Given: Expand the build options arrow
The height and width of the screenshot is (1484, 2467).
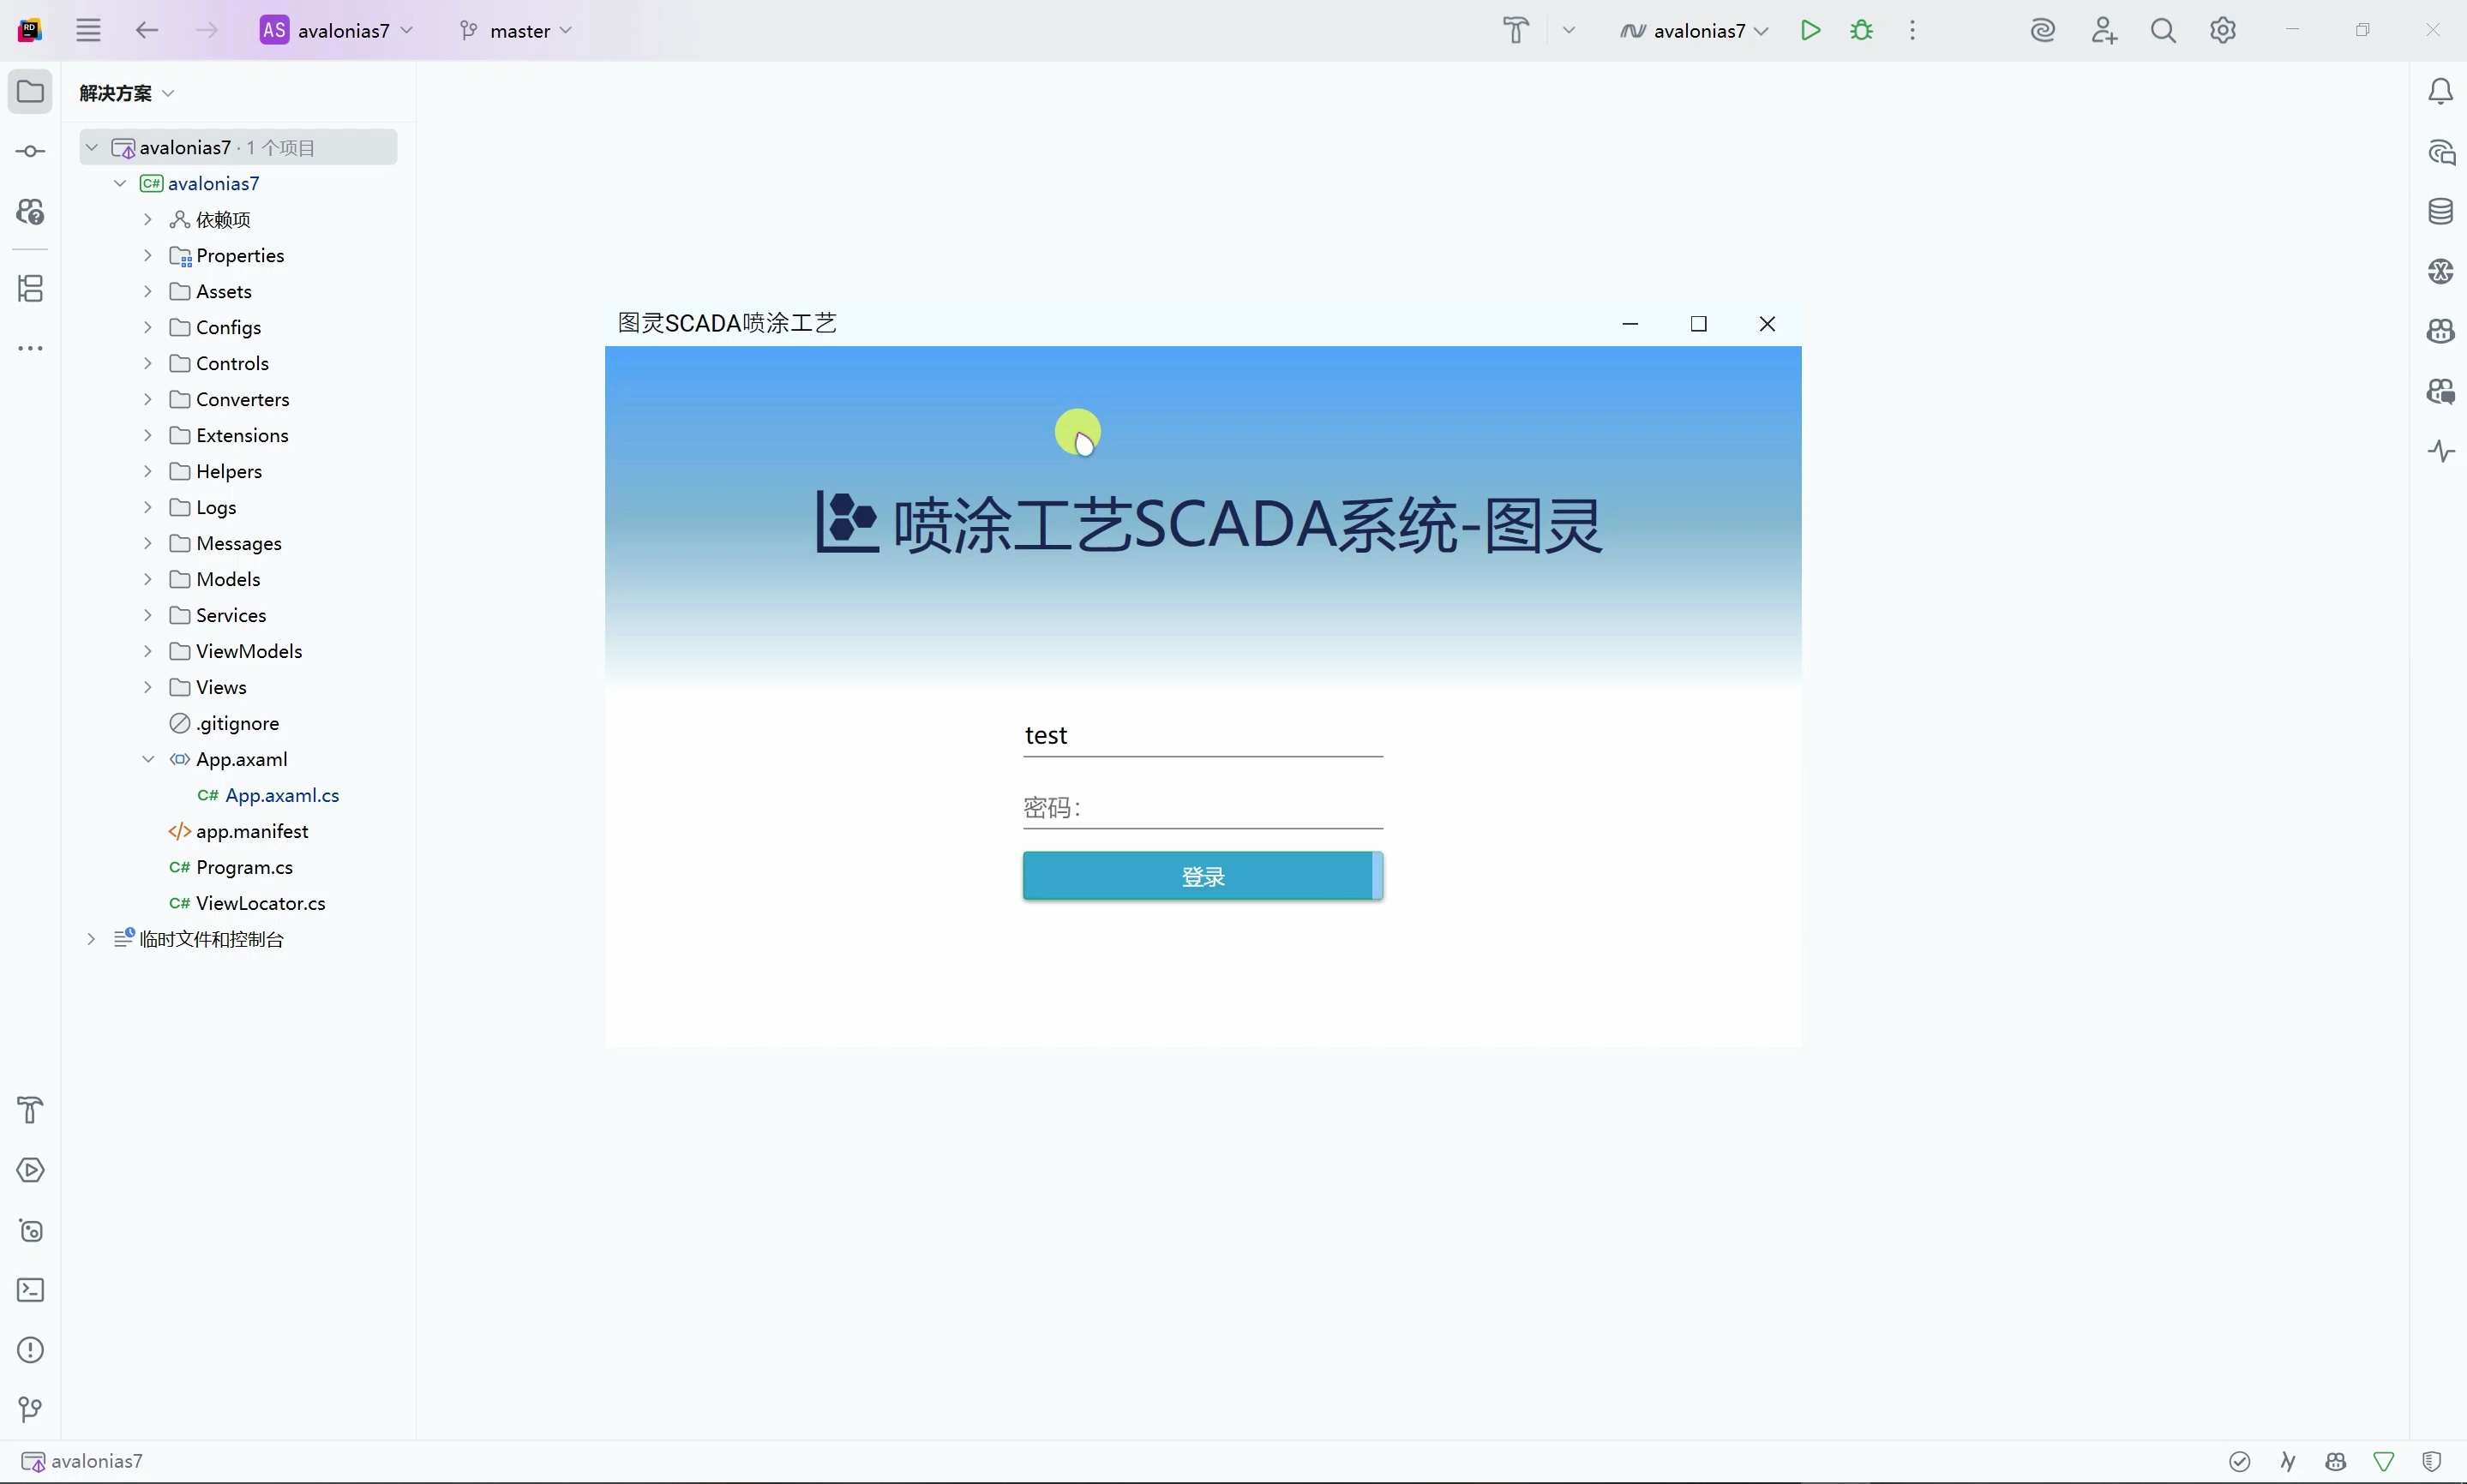Looking at the screenshot, I should pyautogui.click(x=1569, y=30).
